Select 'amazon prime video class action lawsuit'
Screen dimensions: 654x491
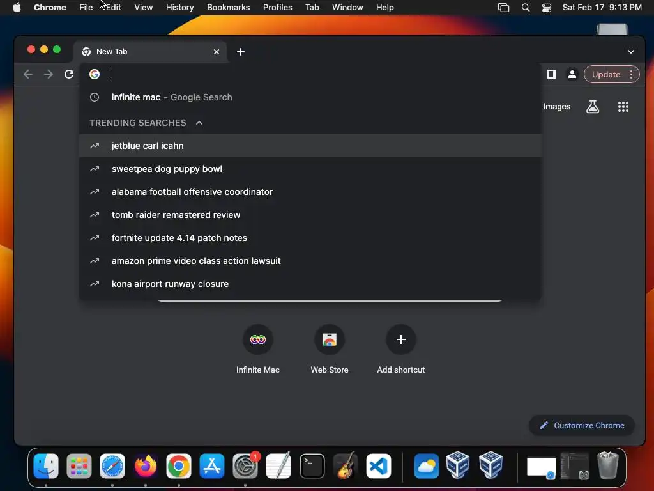pyautogui.click(x=310, y=261)
